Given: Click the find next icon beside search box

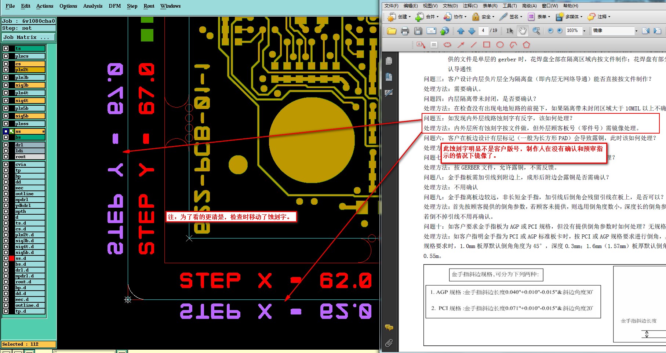Looking at the screenshot, I should (x=658, y=31).
